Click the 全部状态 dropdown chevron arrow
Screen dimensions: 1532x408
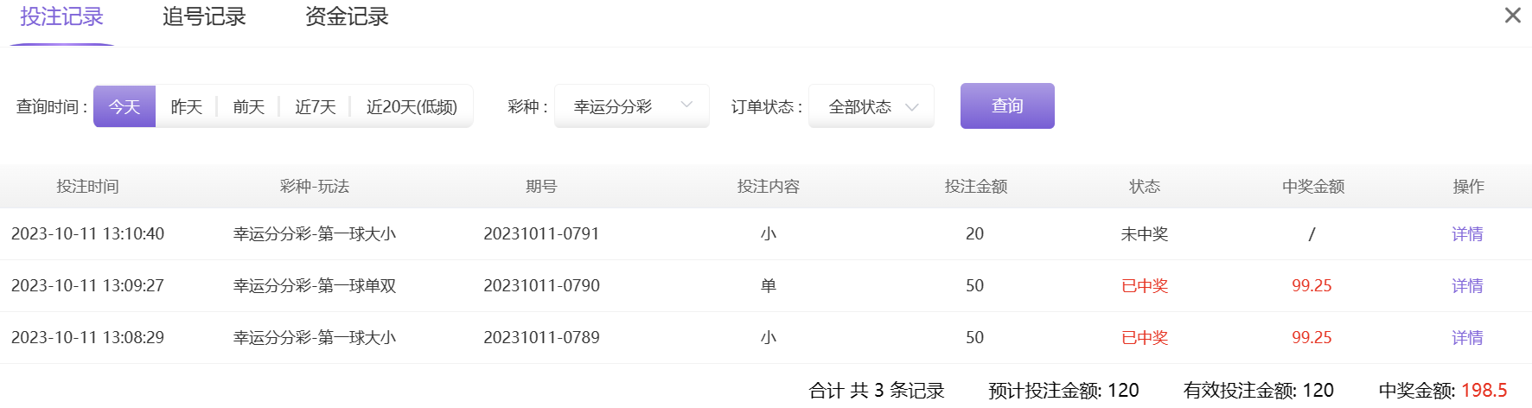(911, 107)
